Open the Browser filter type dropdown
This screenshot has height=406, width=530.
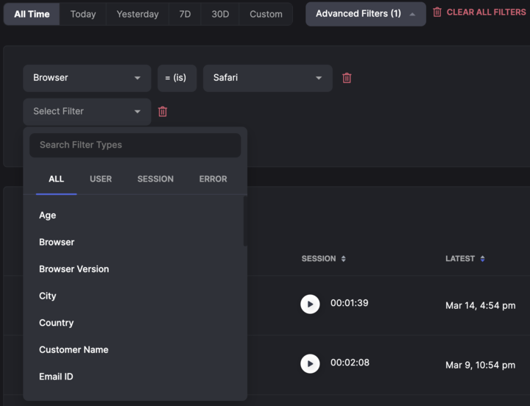click(x=87, y=78)
